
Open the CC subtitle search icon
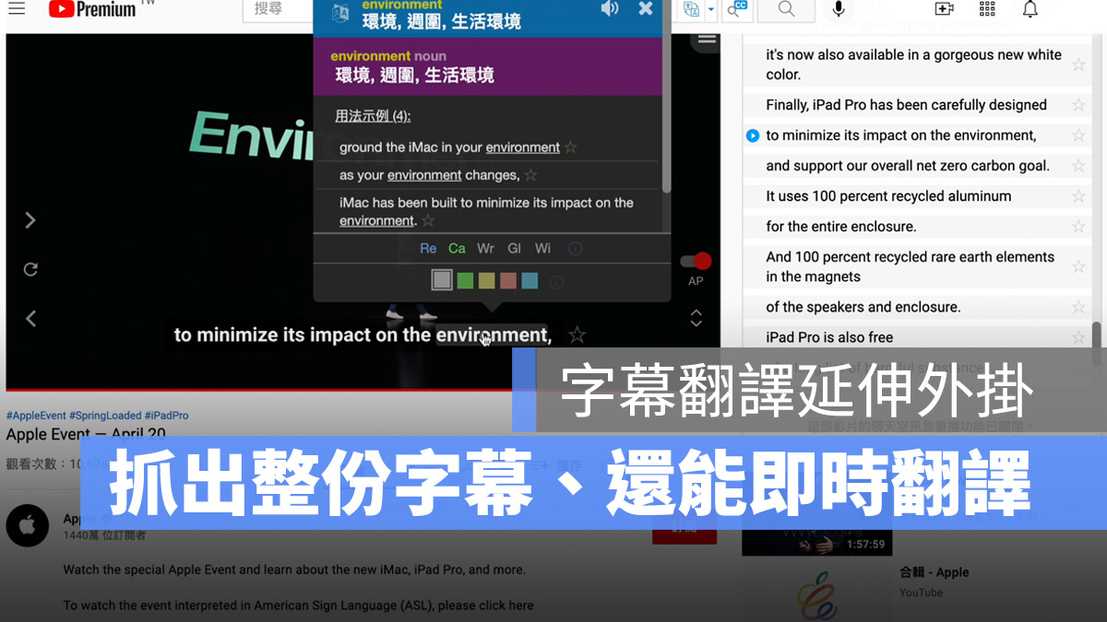(737, 9)
